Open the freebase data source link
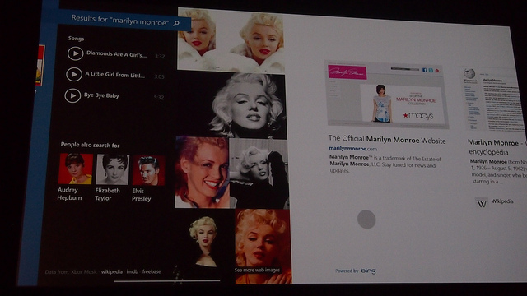This screenshot has height=296, width=527. (152, 271)
